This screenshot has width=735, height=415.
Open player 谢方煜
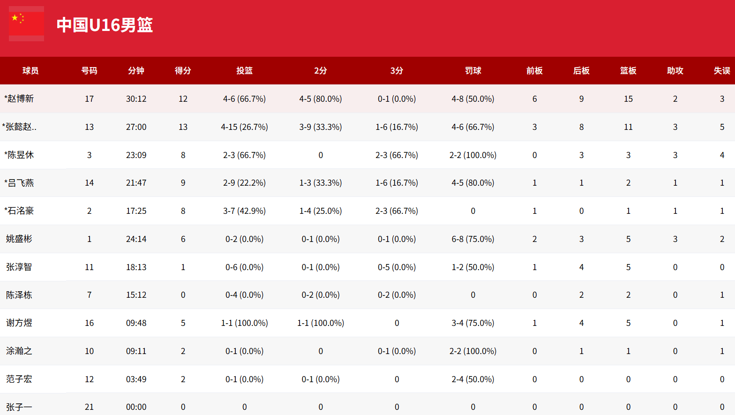(x=19, y=323)
